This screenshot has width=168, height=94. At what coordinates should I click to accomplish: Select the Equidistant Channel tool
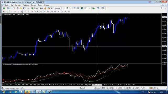pyautogui.click(x=22, y=11)
